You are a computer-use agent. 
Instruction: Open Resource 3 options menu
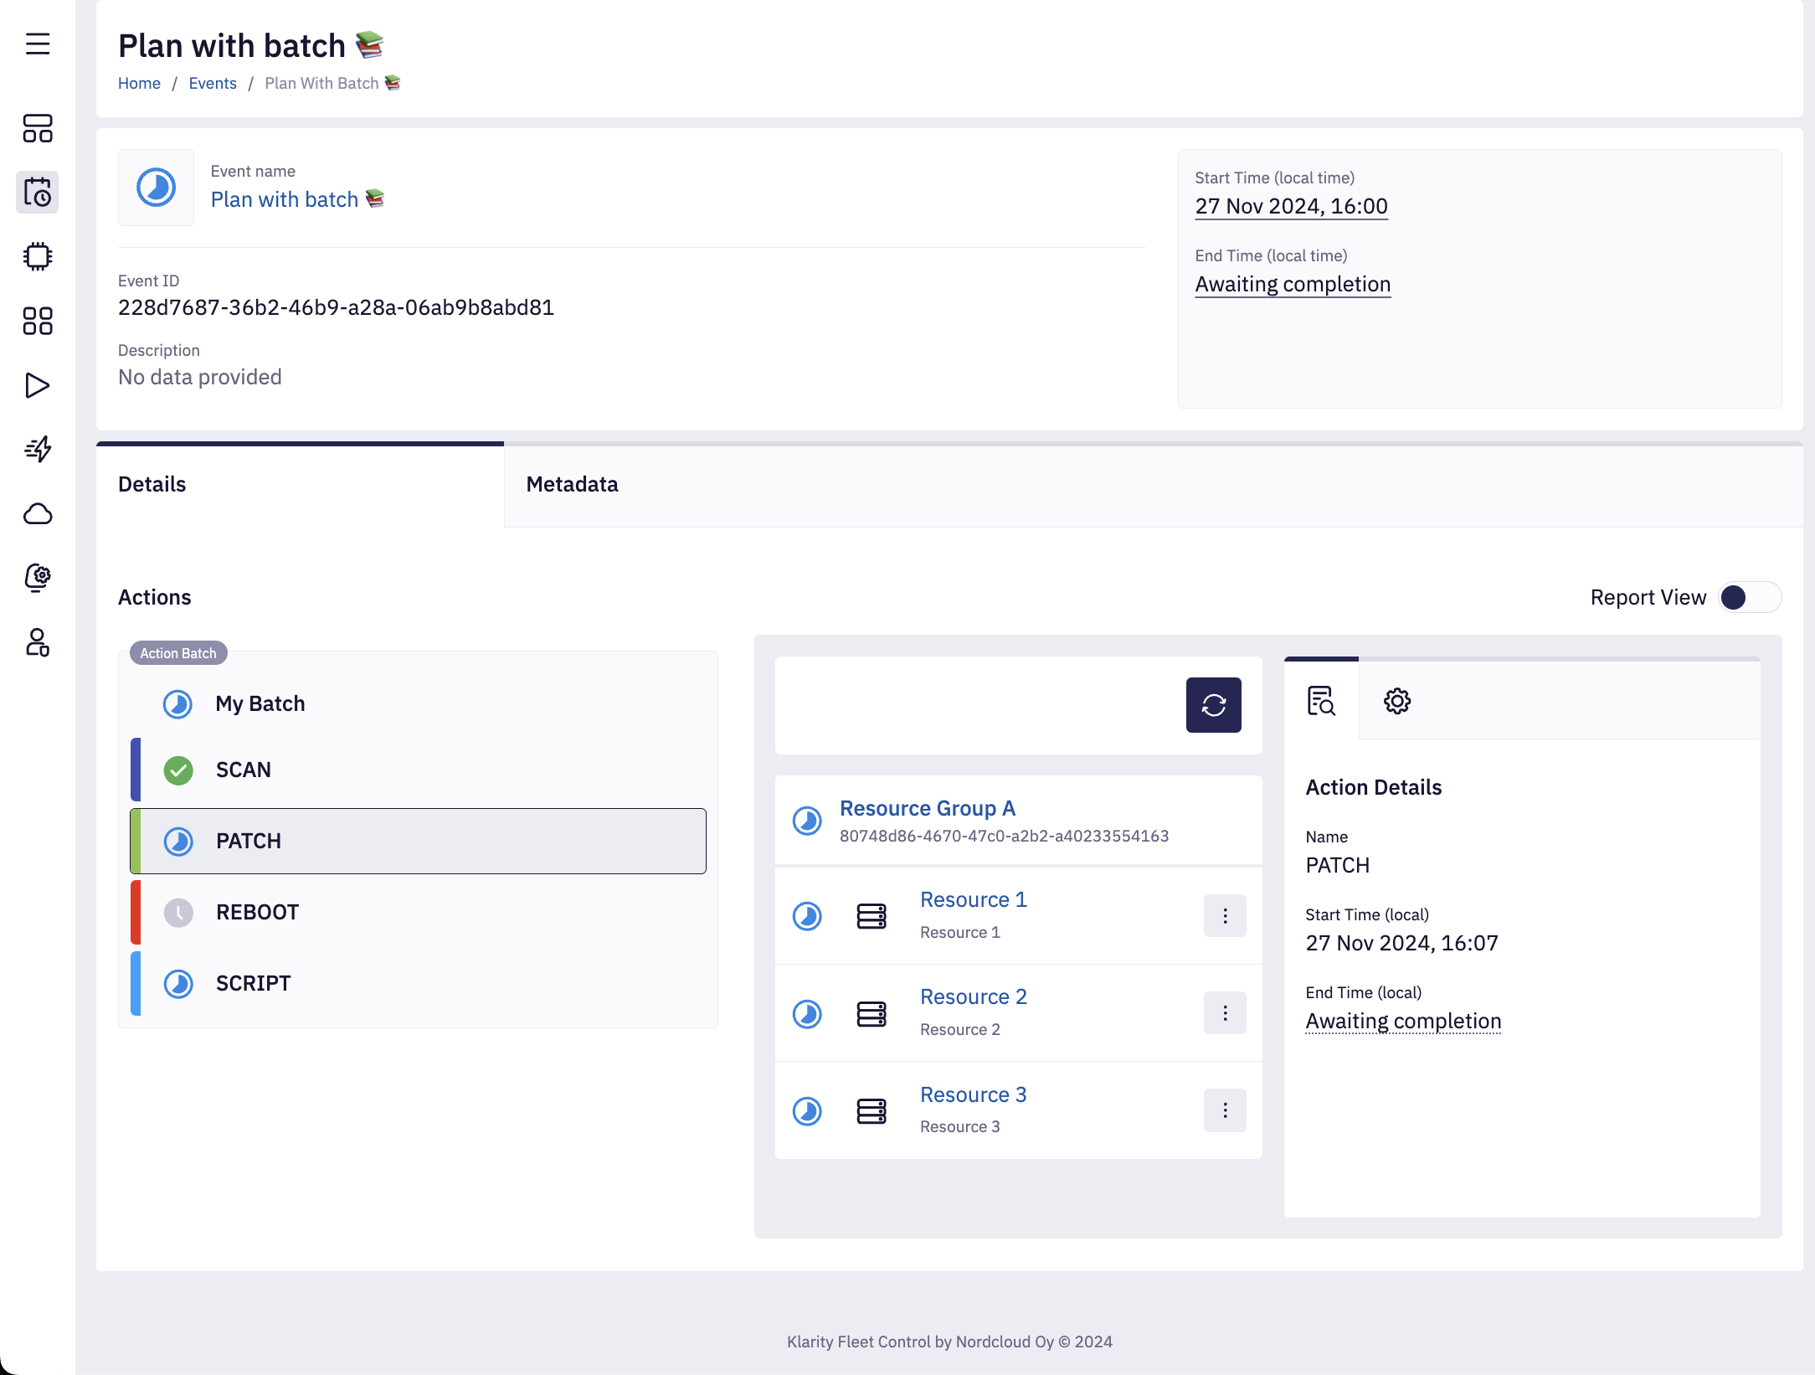click(1224, 1110)
